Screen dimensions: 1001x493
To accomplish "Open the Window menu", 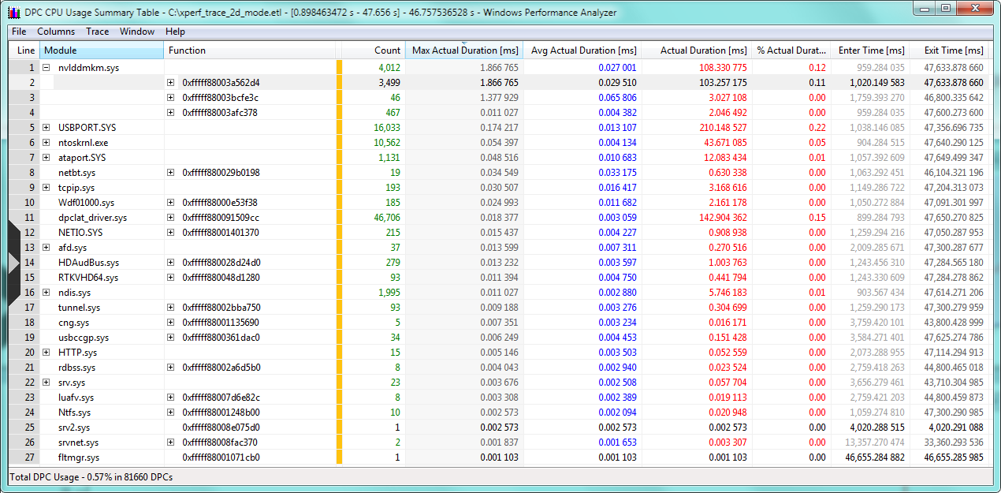I will point(137,32).
